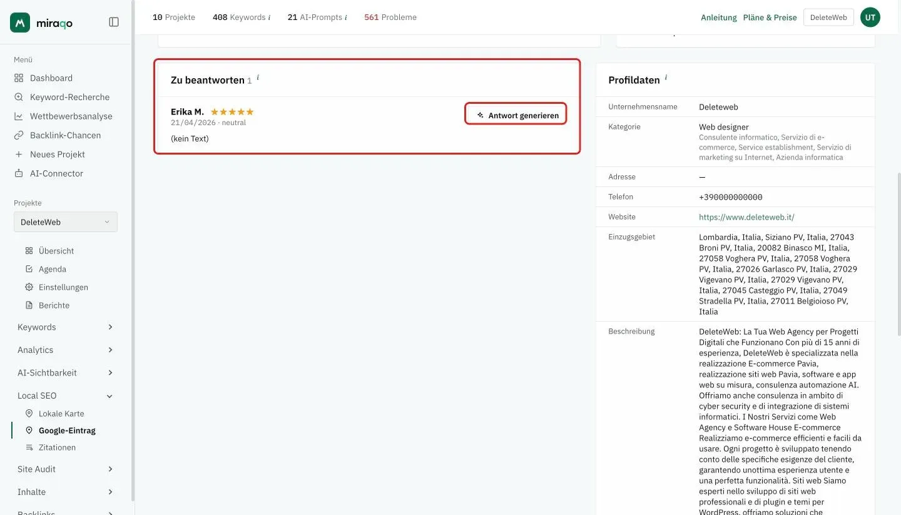Click info icon beside Zu beantworten
Viewport: 901px width, 515px height.
coord(258,78)
